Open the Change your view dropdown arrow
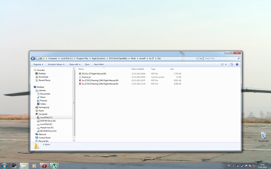Screen dimensions: 271x169 click(x=226, y=64)
